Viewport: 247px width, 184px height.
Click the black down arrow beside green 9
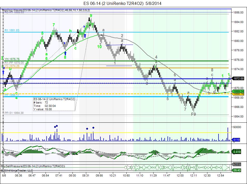pyautogui.click(x=89, y=19)
